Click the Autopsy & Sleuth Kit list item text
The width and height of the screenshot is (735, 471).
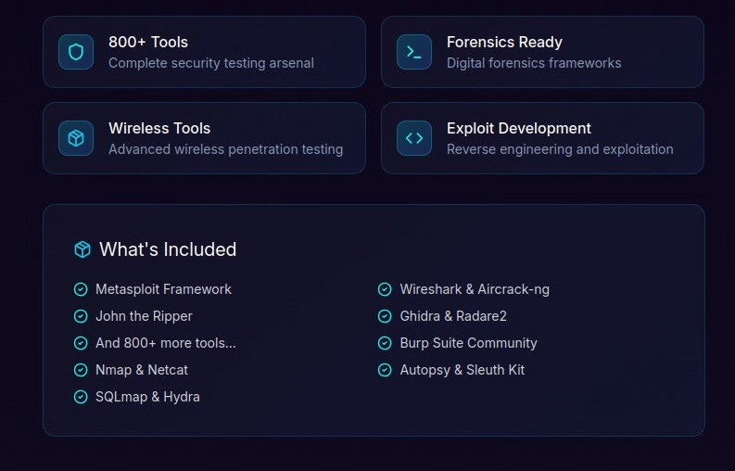463,370
